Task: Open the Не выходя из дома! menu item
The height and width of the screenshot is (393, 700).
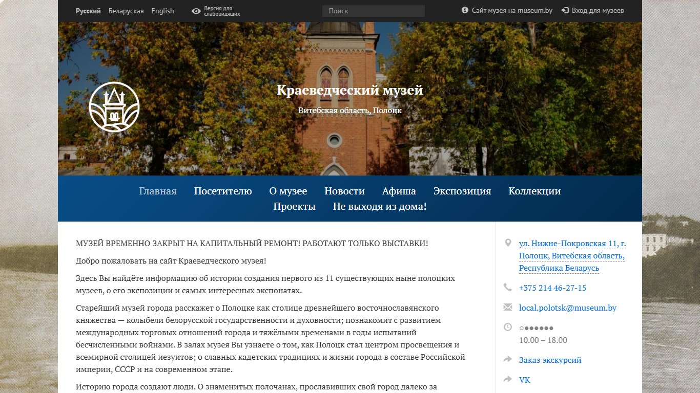Action: 380,206
